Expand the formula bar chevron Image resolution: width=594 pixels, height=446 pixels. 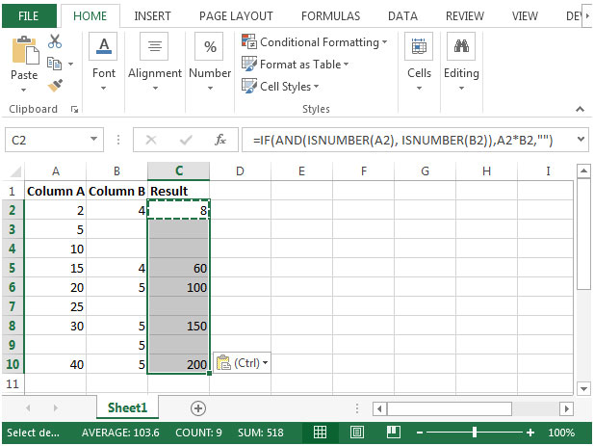581,139
